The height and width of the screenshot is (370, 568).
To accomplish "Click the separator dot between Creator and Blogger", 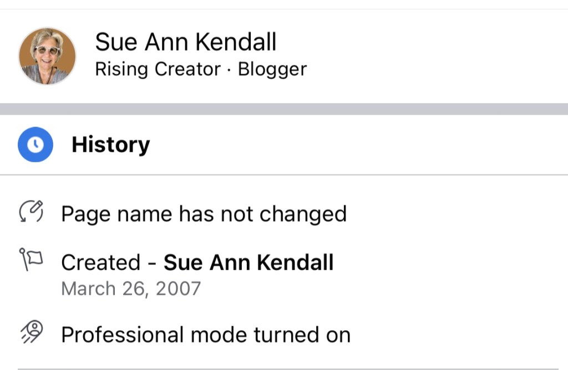I will click(230, 70).
